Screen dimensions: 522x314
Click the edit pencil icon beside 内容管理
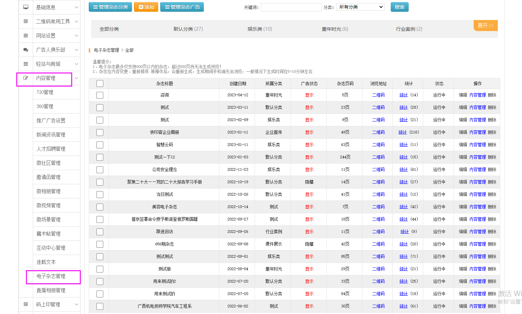(x=26, y=78)
